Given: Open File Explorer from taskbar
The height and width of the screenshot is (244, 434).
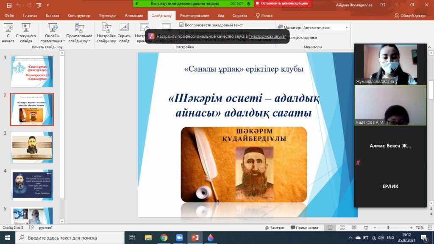Looking at the screenshot, I should point(148,238).
